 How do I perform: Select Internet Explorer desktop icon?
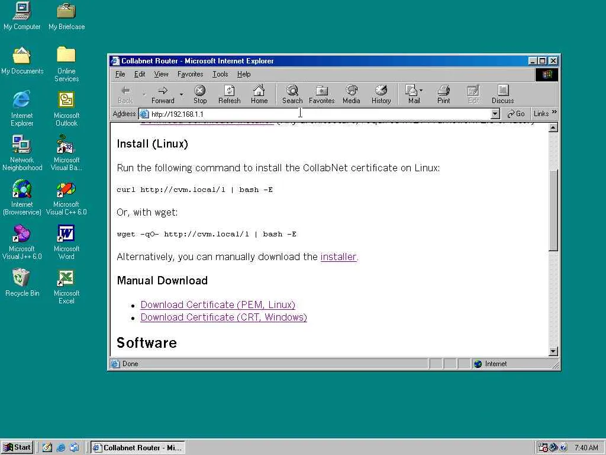tap(22, 109)
